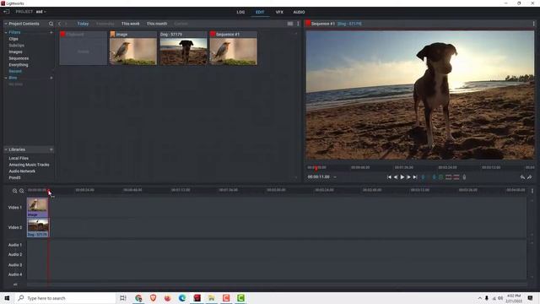Undo last edit with curved arrow

tap(522, 177)
